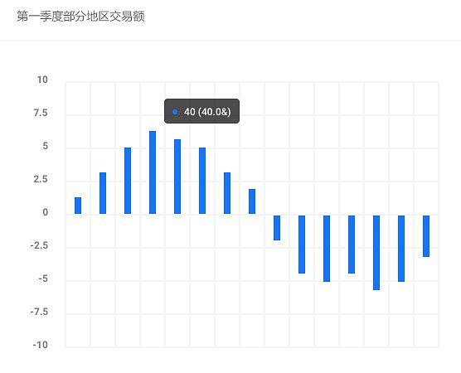Click the second bar from the left
Viewport: 461px width, 373px height.
point(103,193)
